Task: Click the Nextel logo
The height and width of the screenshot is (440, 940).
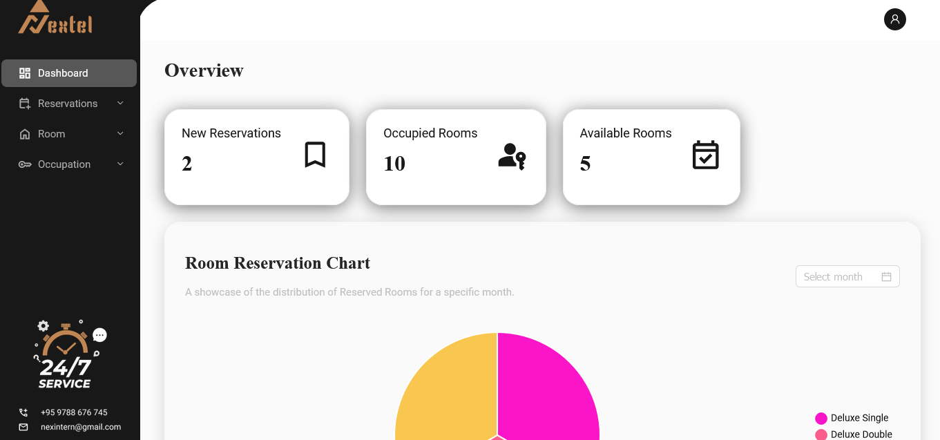Action: [55, 19]
